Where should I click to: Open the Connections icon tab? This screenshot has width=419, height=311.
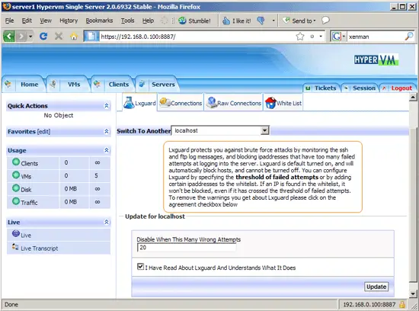pyautogui.click(x=165, y=102)
